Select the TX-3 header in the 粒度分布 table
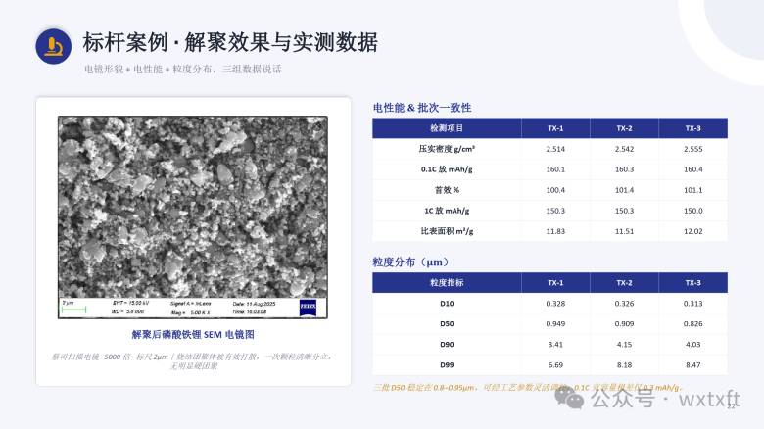Image resolution: width=764 pixels, height=429 pixels. tap(692, 283)
